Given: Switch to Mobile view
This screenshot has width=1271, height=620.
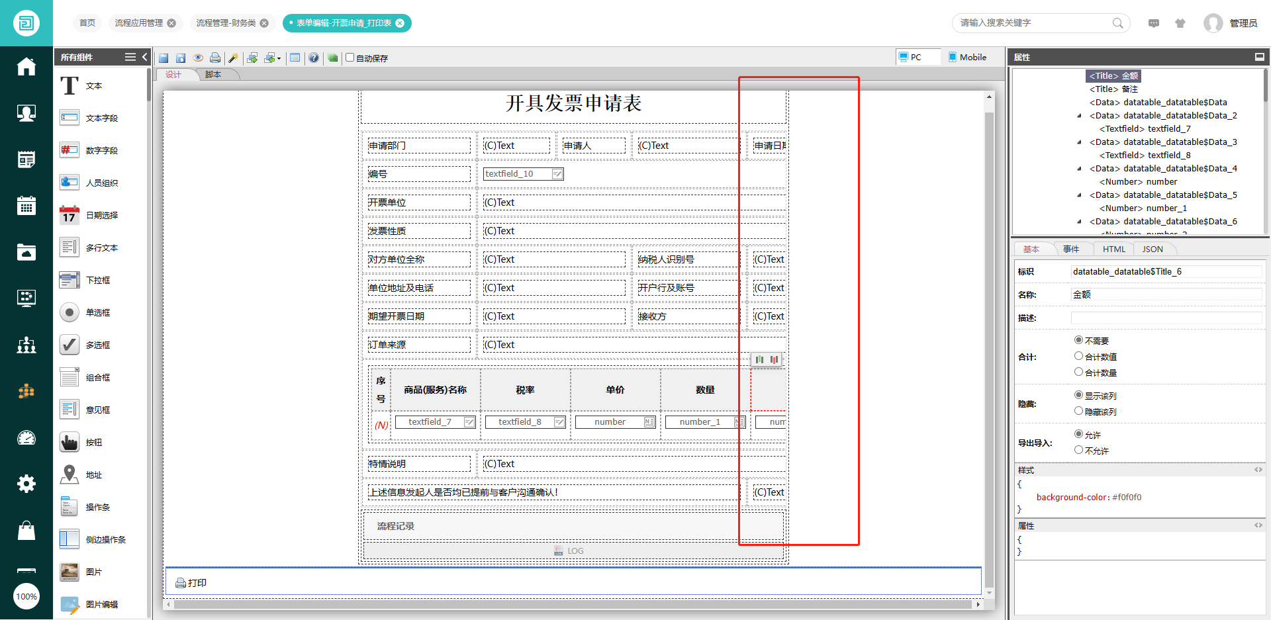Looking at the screenshot, I should point(967,58).
